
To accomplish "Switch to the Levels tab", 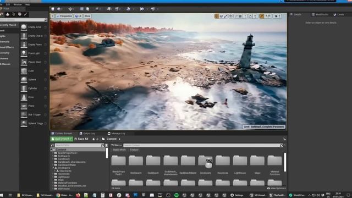I will pyautogui.click(x=339, y=15).
